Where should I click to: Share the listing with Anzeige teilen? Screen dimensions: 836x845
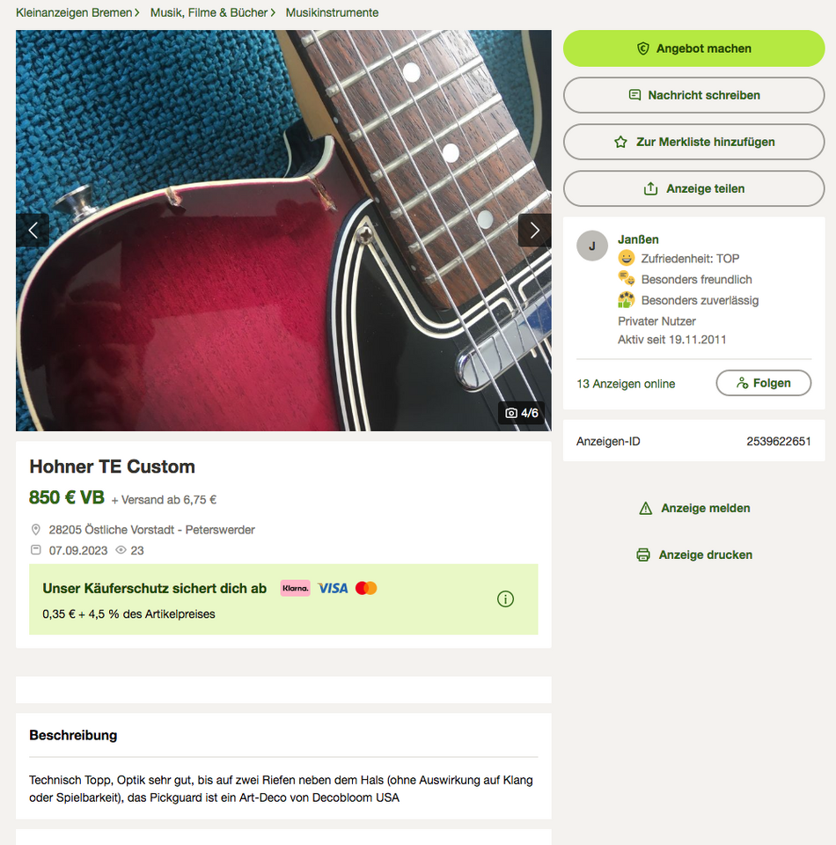693,188
